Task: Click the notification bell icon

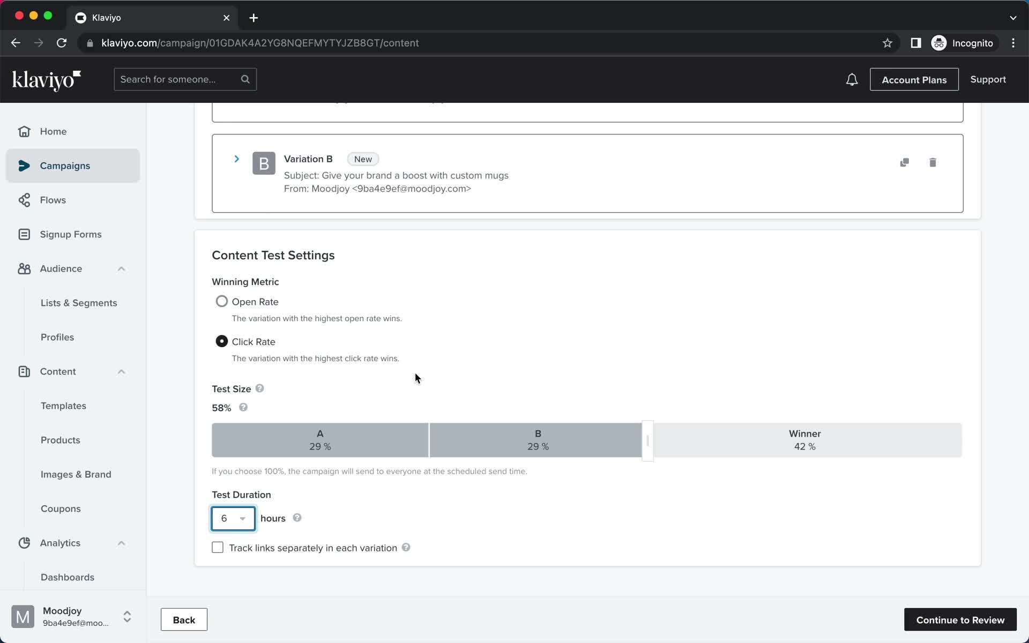Action: pos(853,79)
